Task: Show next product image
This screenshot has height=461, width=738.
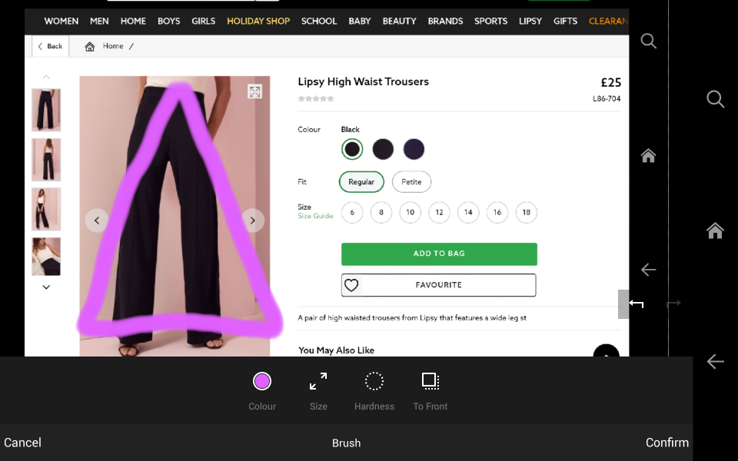Action: [x=253, y=221]
